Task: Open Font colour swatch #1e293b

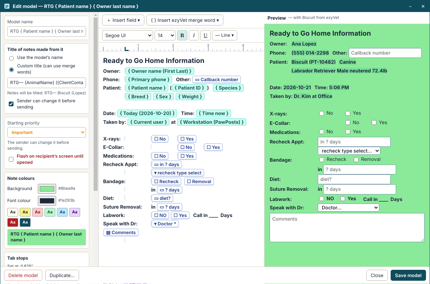Action: [47, 201]
